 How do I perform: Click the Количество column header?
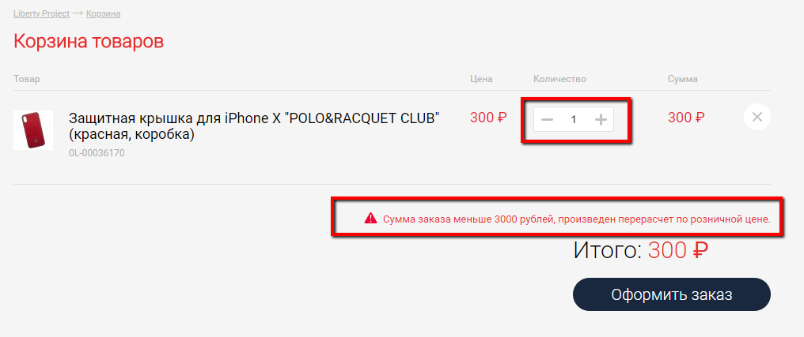point(560,79)
